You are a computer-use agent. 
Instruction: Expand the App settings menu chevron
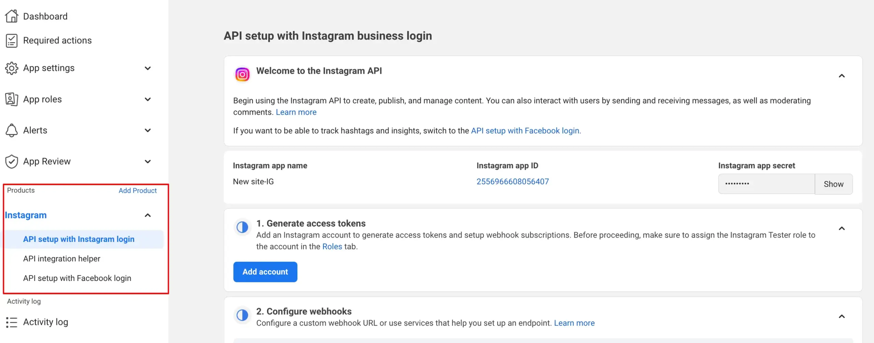point(148,68)
